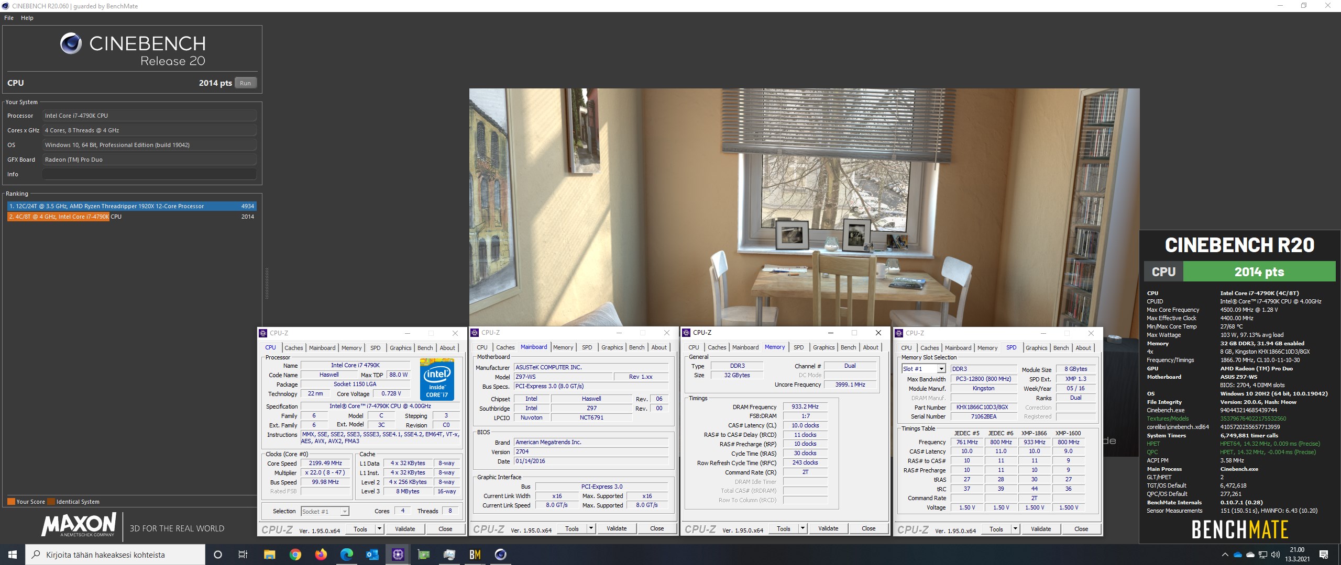Click the Mainboard-tab CPU-Z window title icon
The height and width of the screenshot is (565, 1341).
pos(475,333)
